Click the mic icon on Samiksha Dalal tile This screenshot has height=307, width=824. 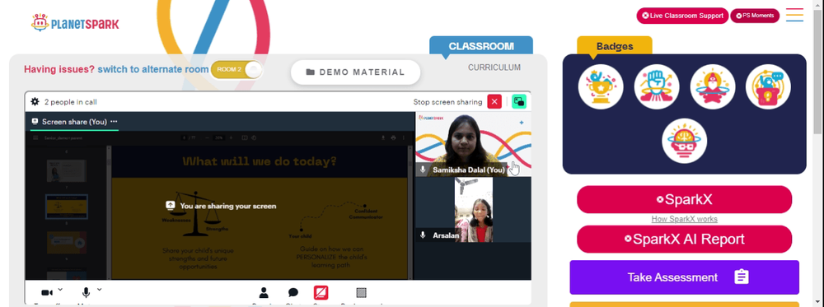coord(423,170)
